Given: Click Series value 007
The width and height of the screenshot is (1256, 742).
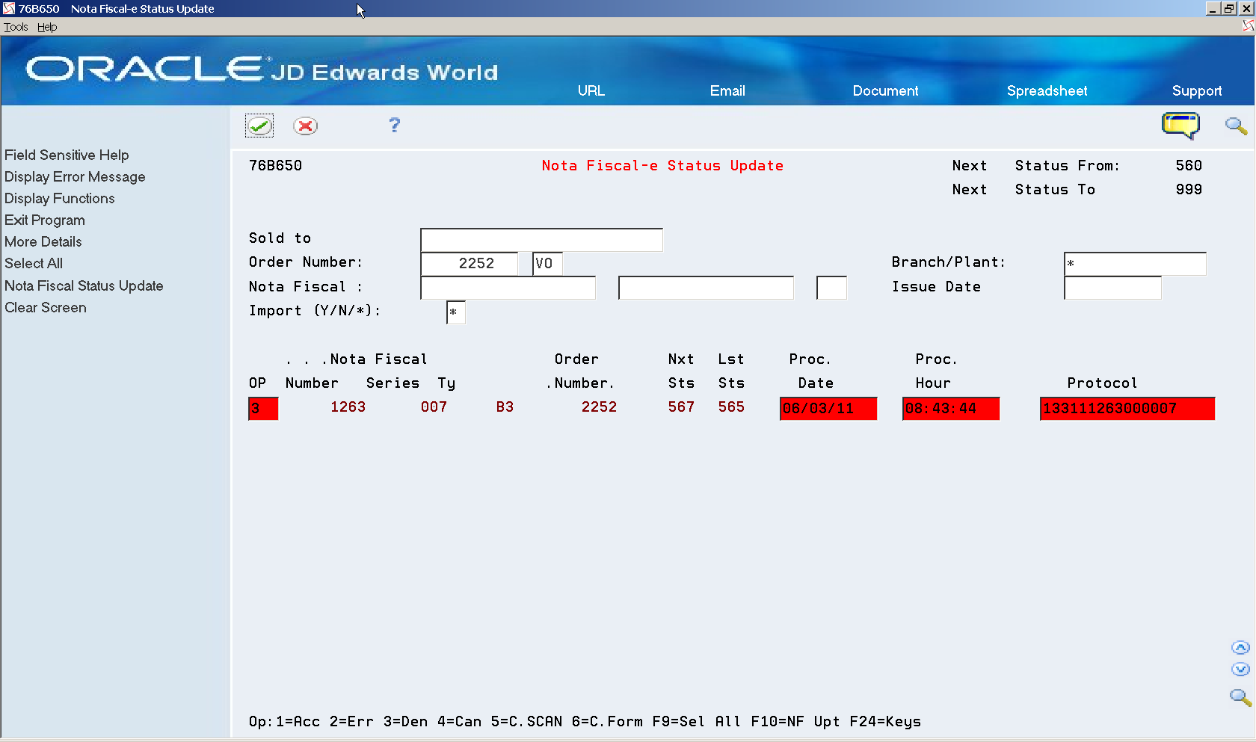Looking at the screenshot, I should pyautogui.click(x=434, y=407).
